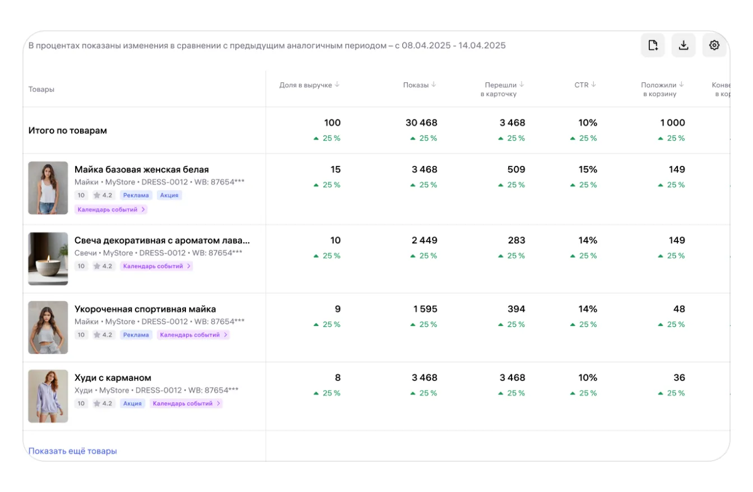The image size is (753, 492).
Task: Expand Календарь событий for Худи с карманом
Action: [186, 403]
